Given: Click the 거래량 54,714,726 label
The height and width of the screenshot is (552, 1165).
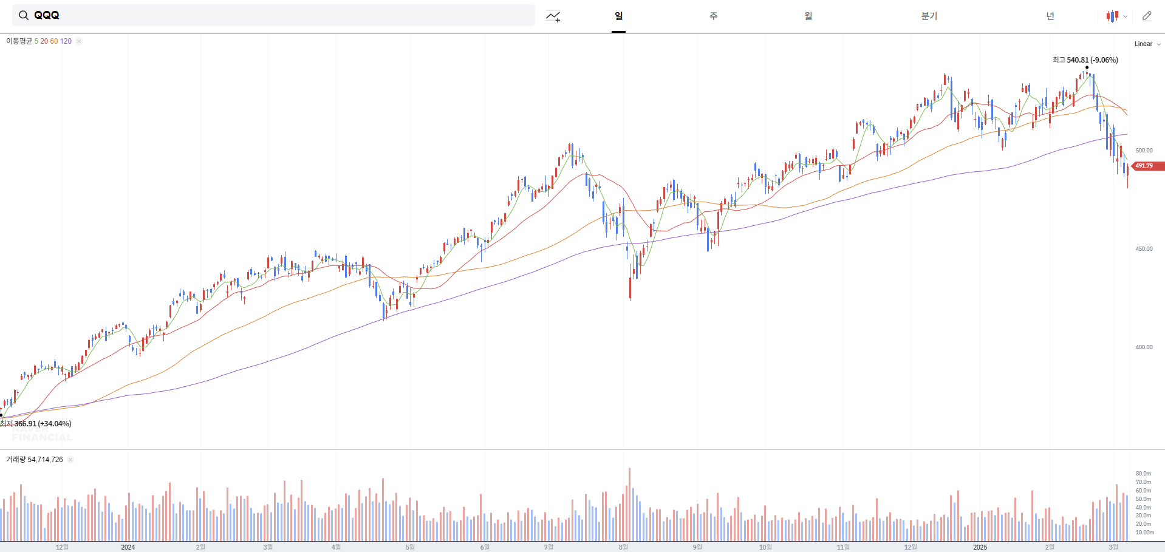Looking at the screenshot, I should 35,460.
